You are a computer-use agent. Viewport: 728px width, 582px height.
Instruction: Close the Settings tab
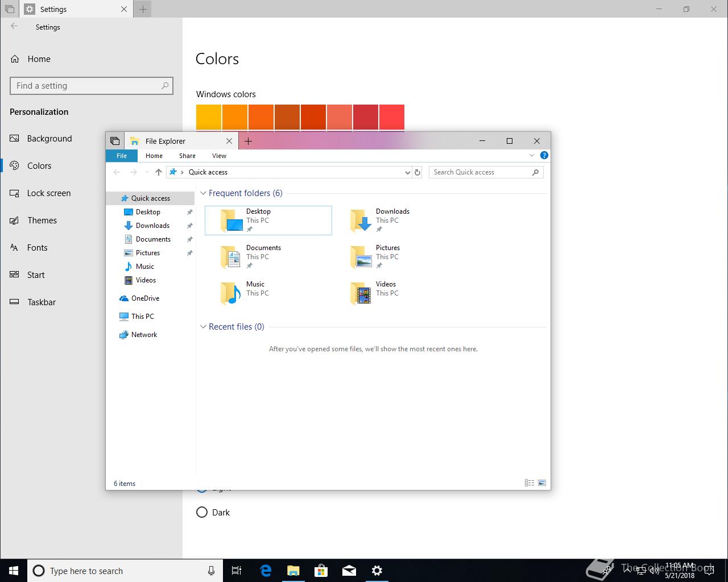(124, 9)
